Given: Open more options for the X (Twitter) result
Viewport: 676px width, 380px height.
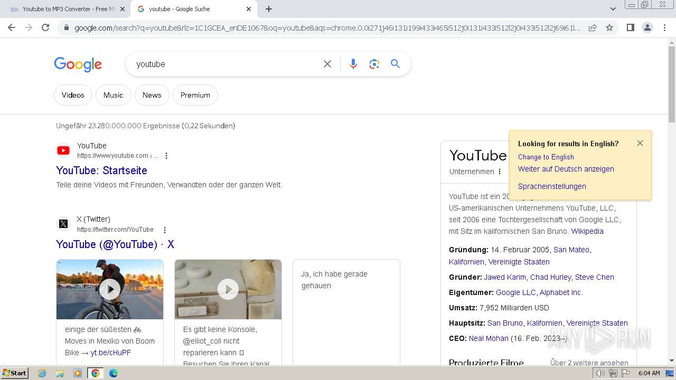Looking at the screenshot, I should click(165, 230).
